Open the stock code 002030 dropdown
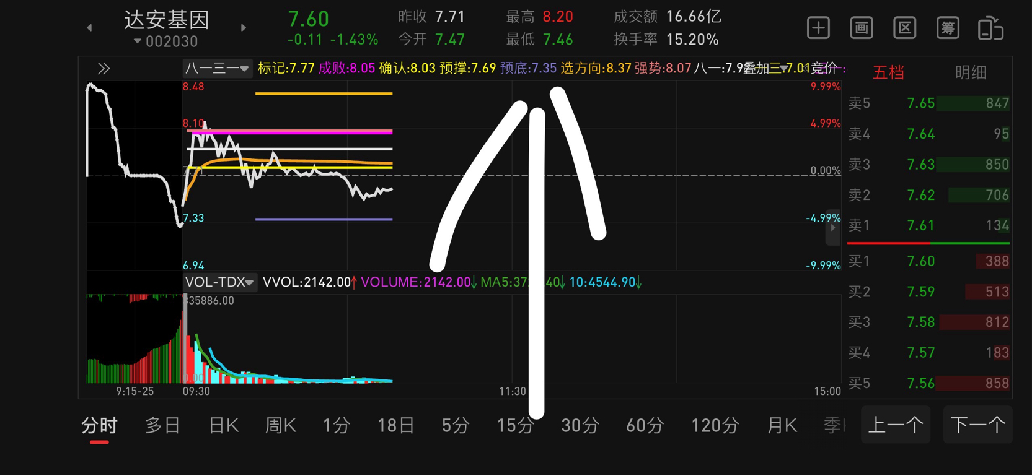This screenshot has height=476, width=1032. point(165,41)
